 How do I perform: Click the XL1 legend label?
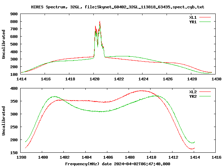point(193,17)
